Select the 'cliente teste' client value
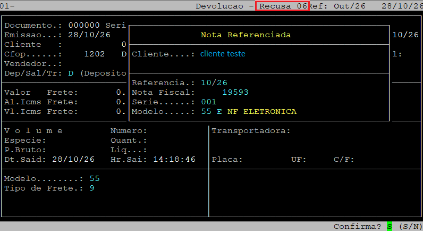The width and height of the screenshot is (423, 231). 223,54
